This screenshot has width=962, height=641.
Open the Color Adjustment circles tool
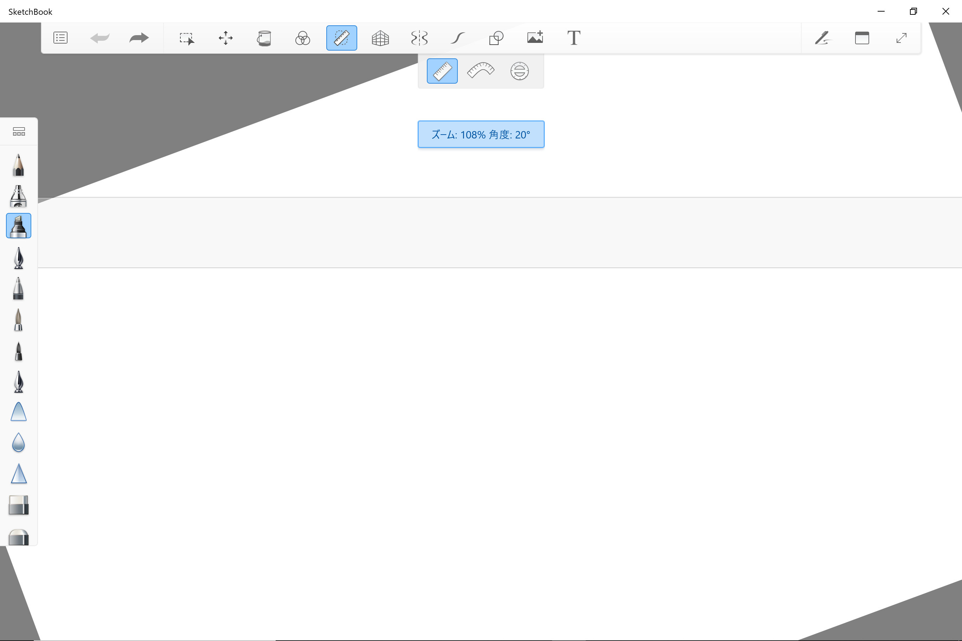click(x=303, y=38)
